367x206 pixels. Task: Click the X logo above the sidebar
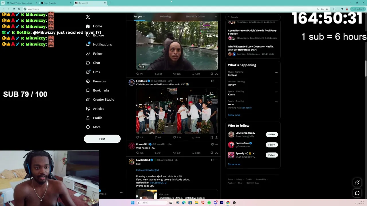point(88,17)
